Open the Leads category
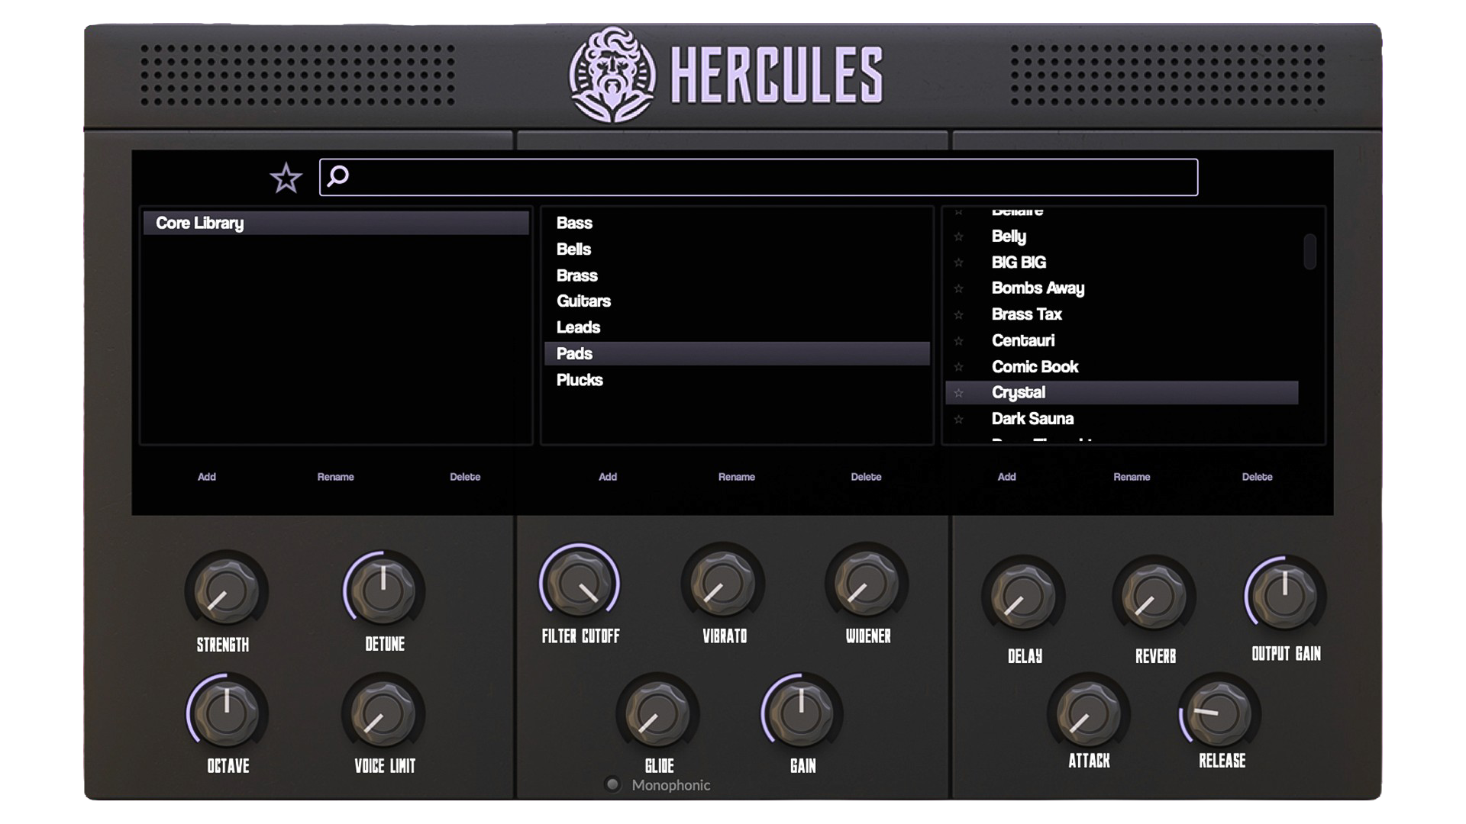 pyautogui.click(x=578, y=327)
